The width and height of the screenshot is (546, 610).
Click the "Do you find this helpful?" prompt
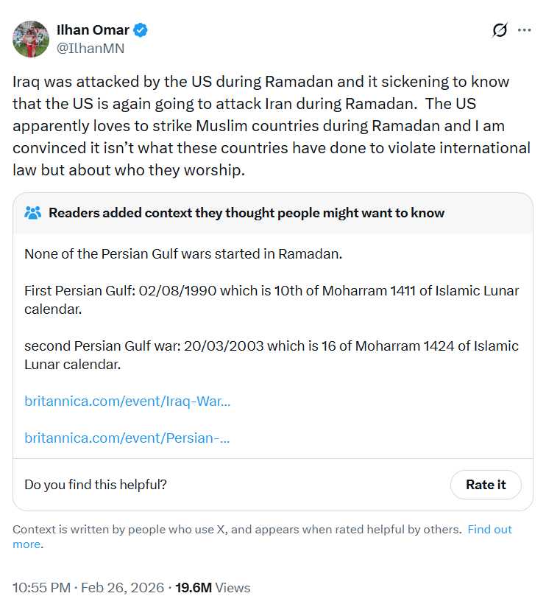tap(96, 484)
